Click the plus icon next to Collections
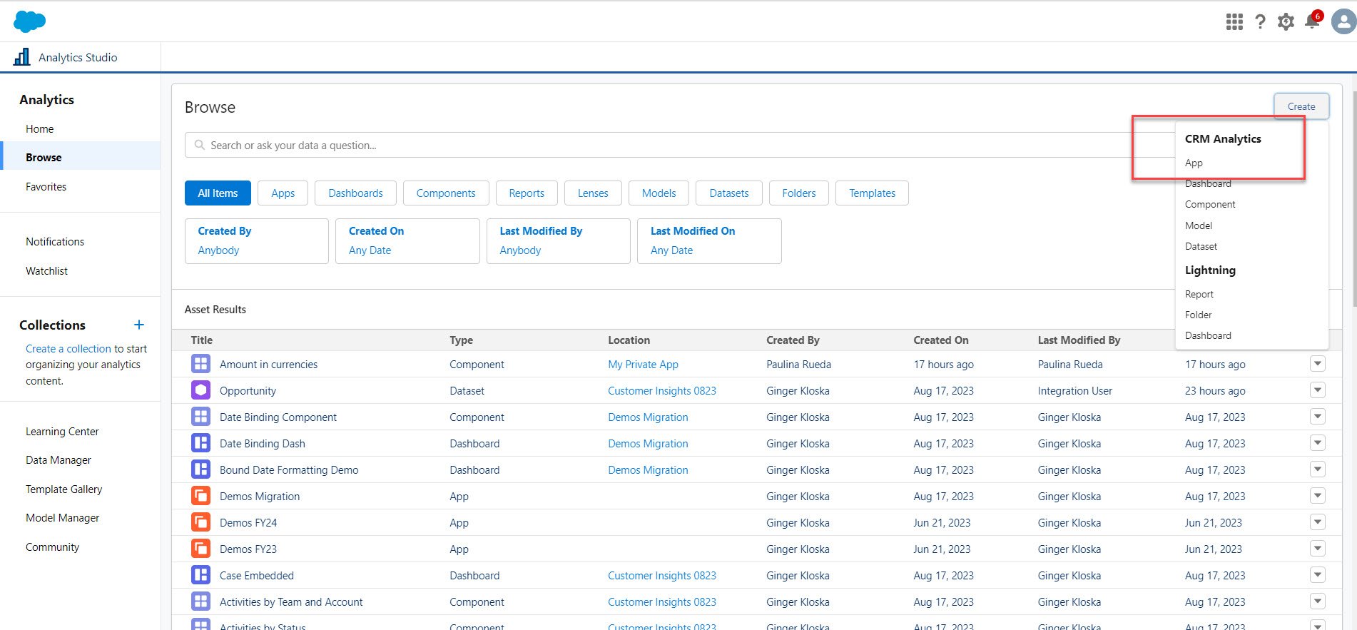This screenshot has height=630, width=1357. point(139,325)
